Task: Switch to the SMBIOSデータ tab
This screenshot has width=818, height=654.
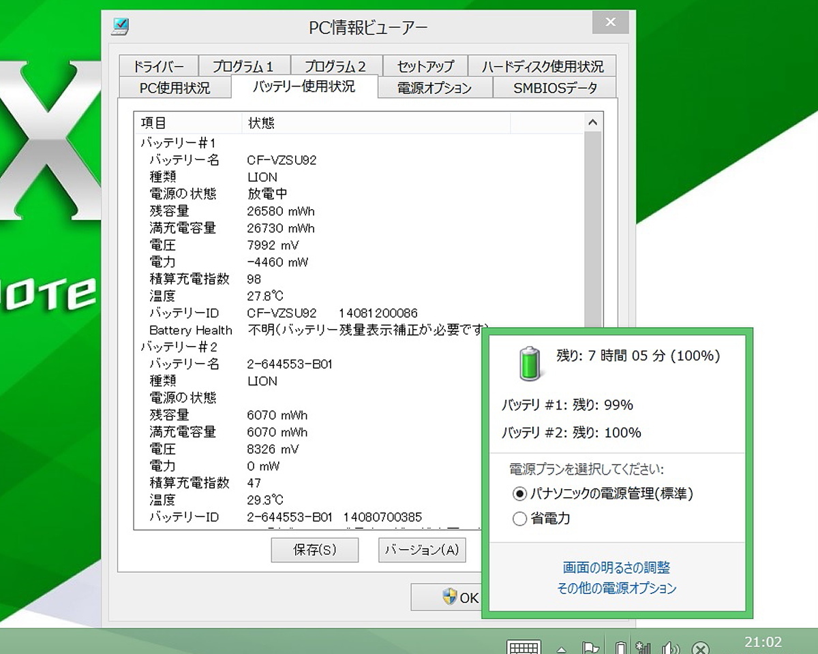Action: 555,88
